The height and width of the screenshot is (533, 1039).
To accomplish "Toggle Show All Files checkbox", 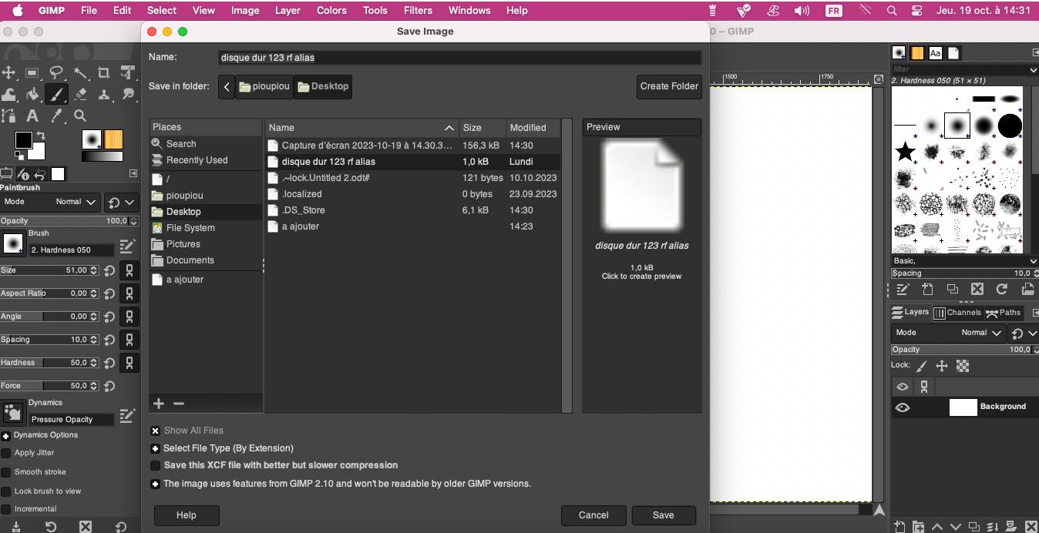I will [x=155, y=431].
